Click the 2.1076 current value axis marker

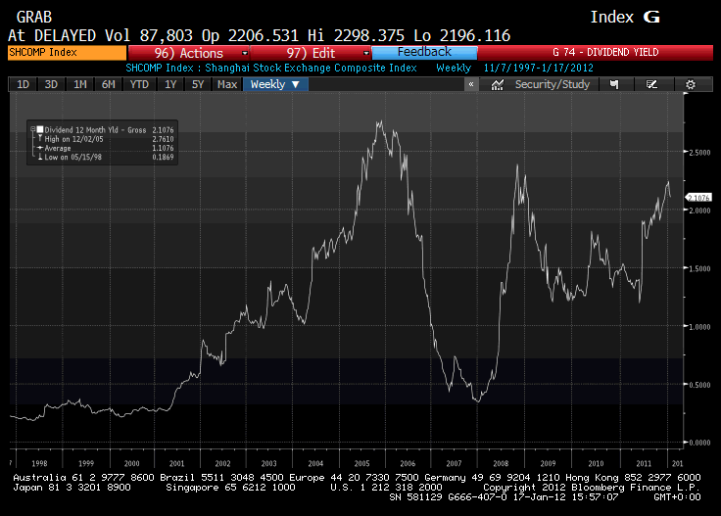[698, 198]
